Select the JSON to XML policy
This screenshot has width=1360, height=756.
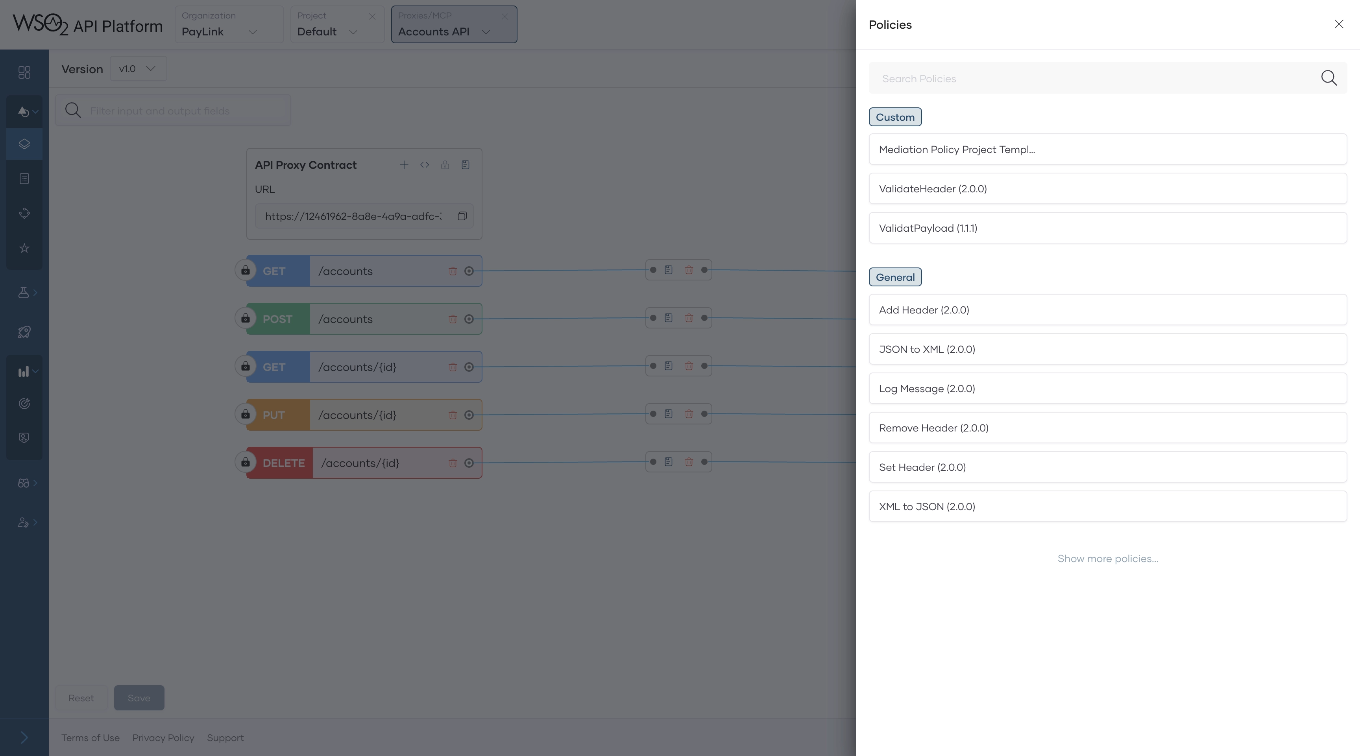coord(1107,349)
